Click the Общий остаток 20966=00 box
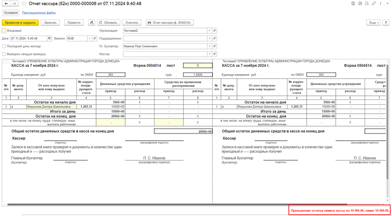This screenshot has width=392, height=216. tap(183, 131)
